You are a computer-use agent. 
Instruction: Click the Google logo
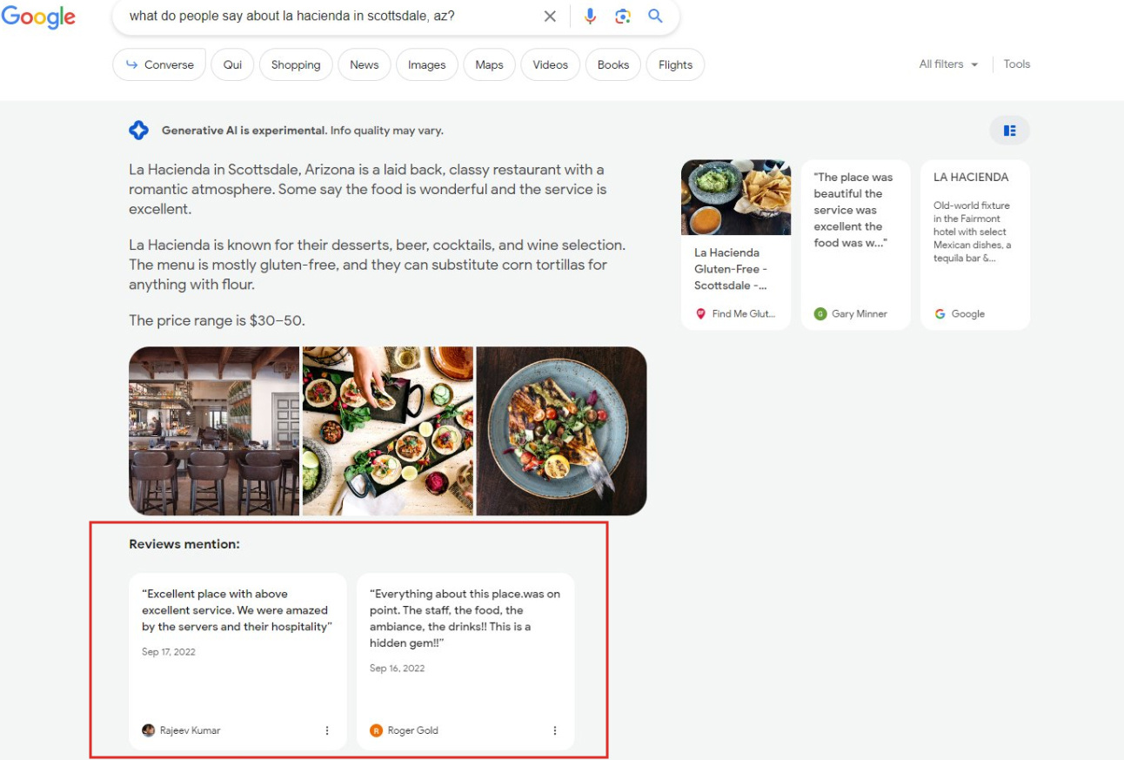tap(38, 17)
